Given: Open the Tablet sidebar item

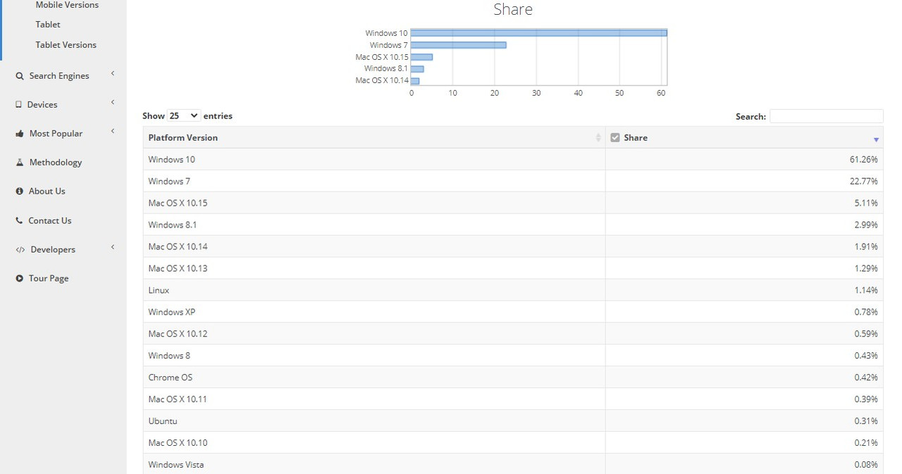Looking at the screenshot, I should point(48,25).
